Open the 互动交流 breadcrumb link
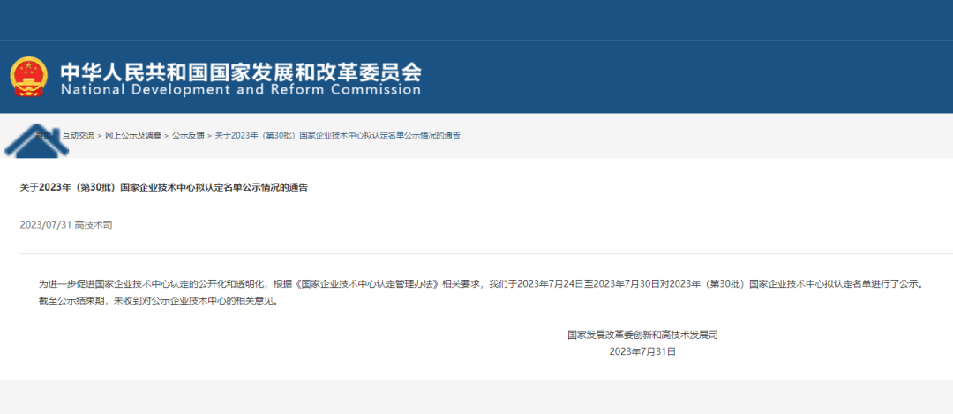This screenshot has height=414, width=953. click(78, 136)
